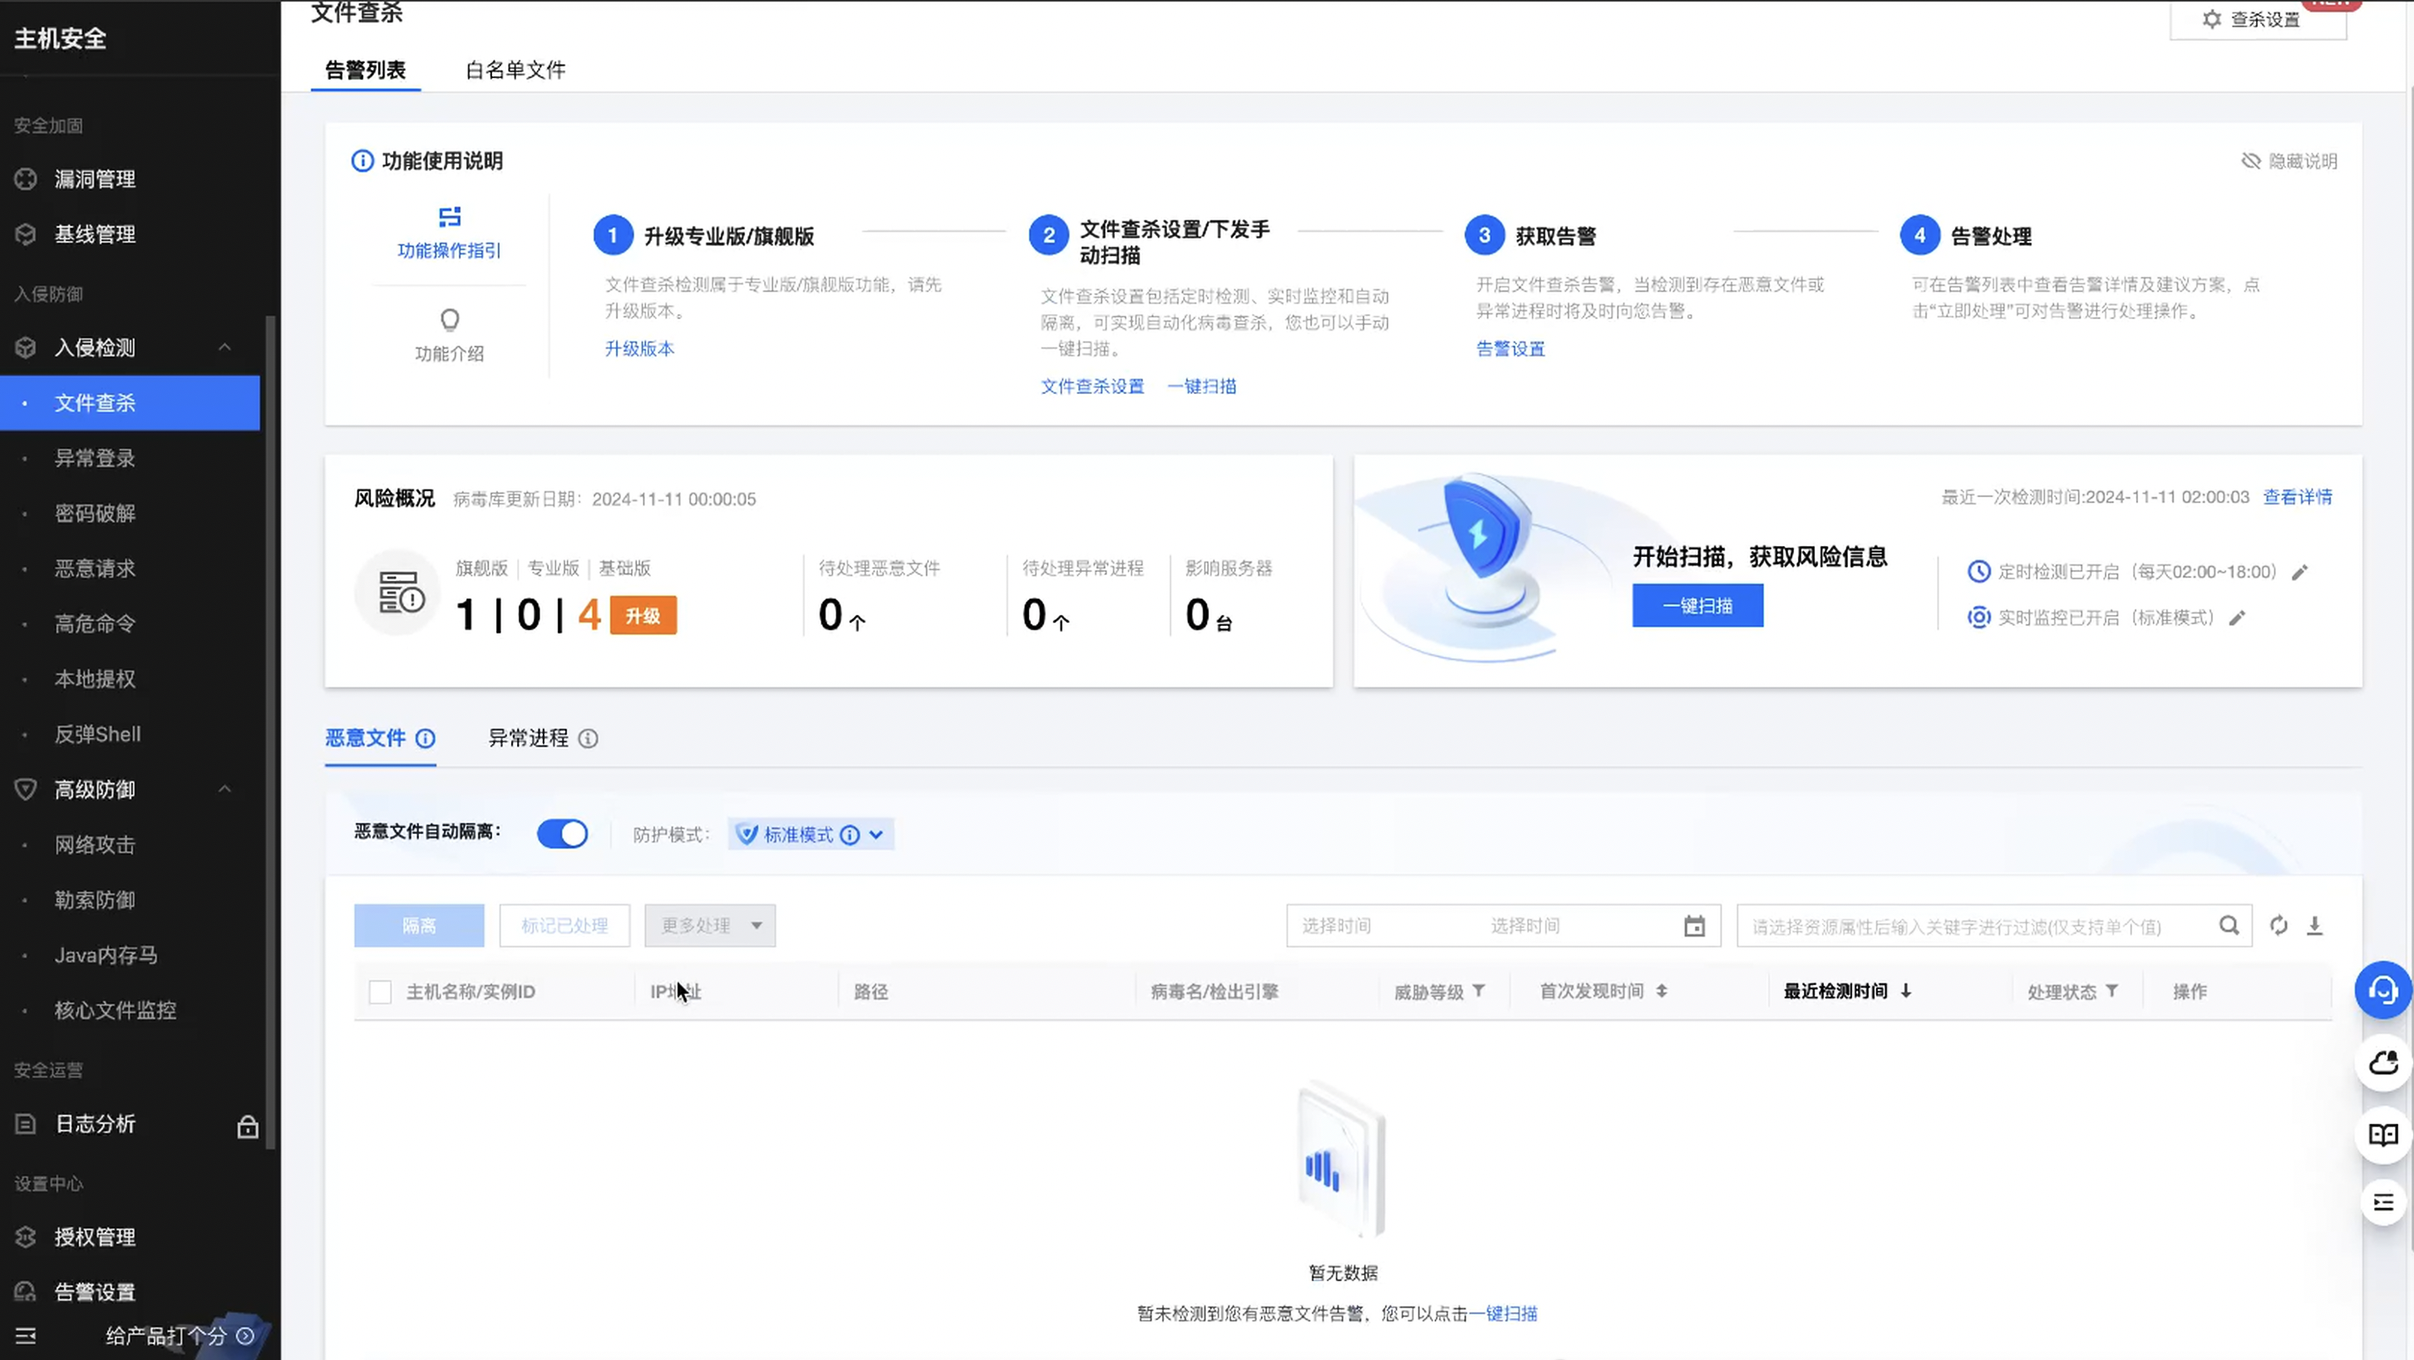Click the download export icon

(x=2313, y=926)
